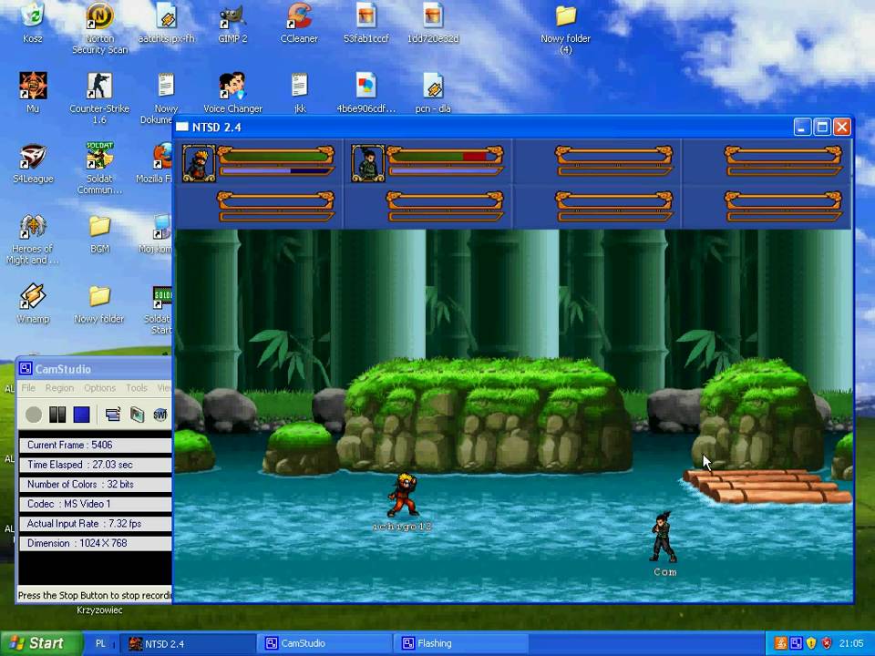The height and width of the screenshot is (656, 875).
Task: Click the yellow security shield tray icon
Action: pos(811,643)
